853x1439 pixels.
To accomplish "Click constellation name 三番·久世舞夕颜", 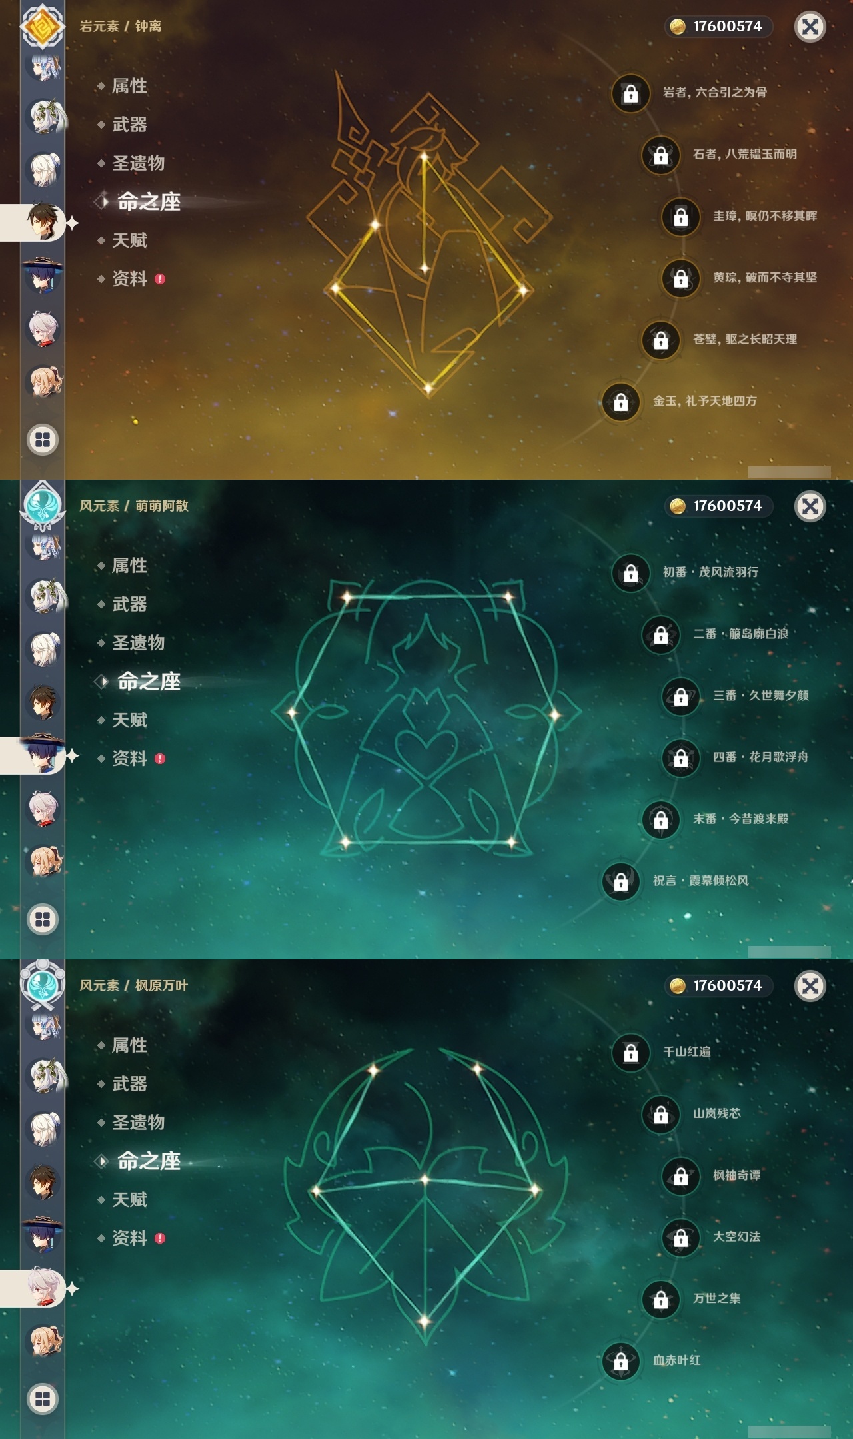I will pos(761,696).
